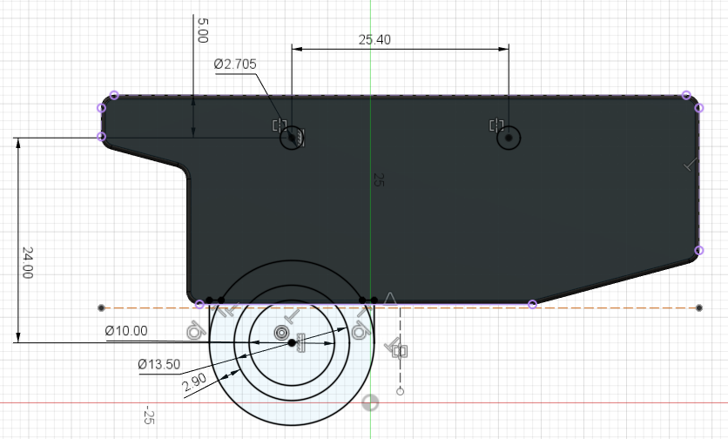Select the purple point at the top-left corner fillet
The width and height of the screenshot is (728, 439).
click(x=114, y=95)
